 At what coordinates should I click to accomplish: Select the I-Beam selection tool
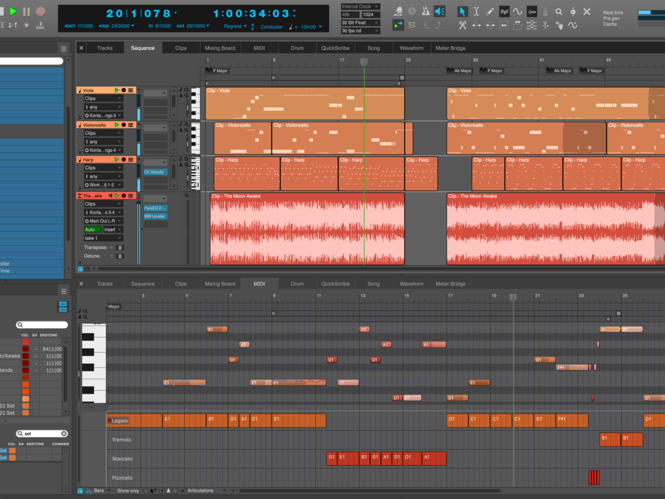point(476,12)
